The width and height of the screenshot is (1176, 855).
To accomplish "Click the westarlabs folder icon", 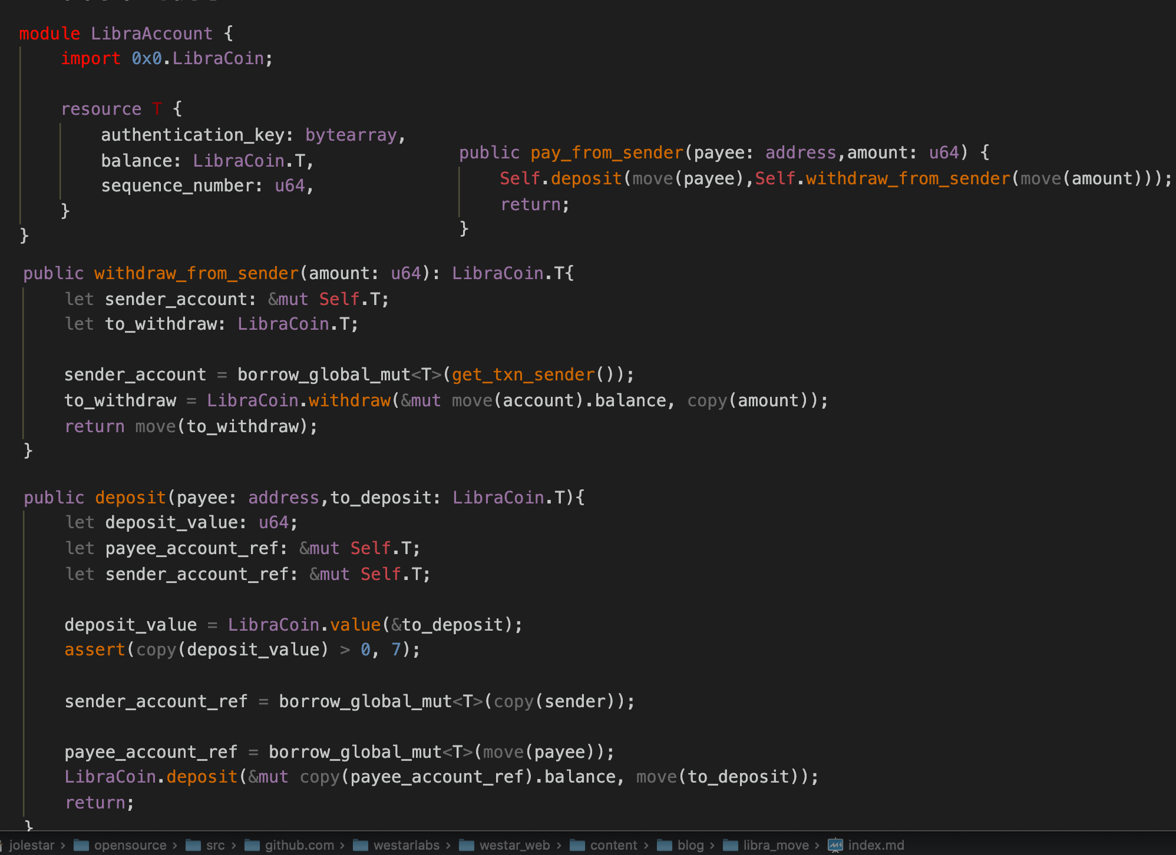I will click(361, 846).
